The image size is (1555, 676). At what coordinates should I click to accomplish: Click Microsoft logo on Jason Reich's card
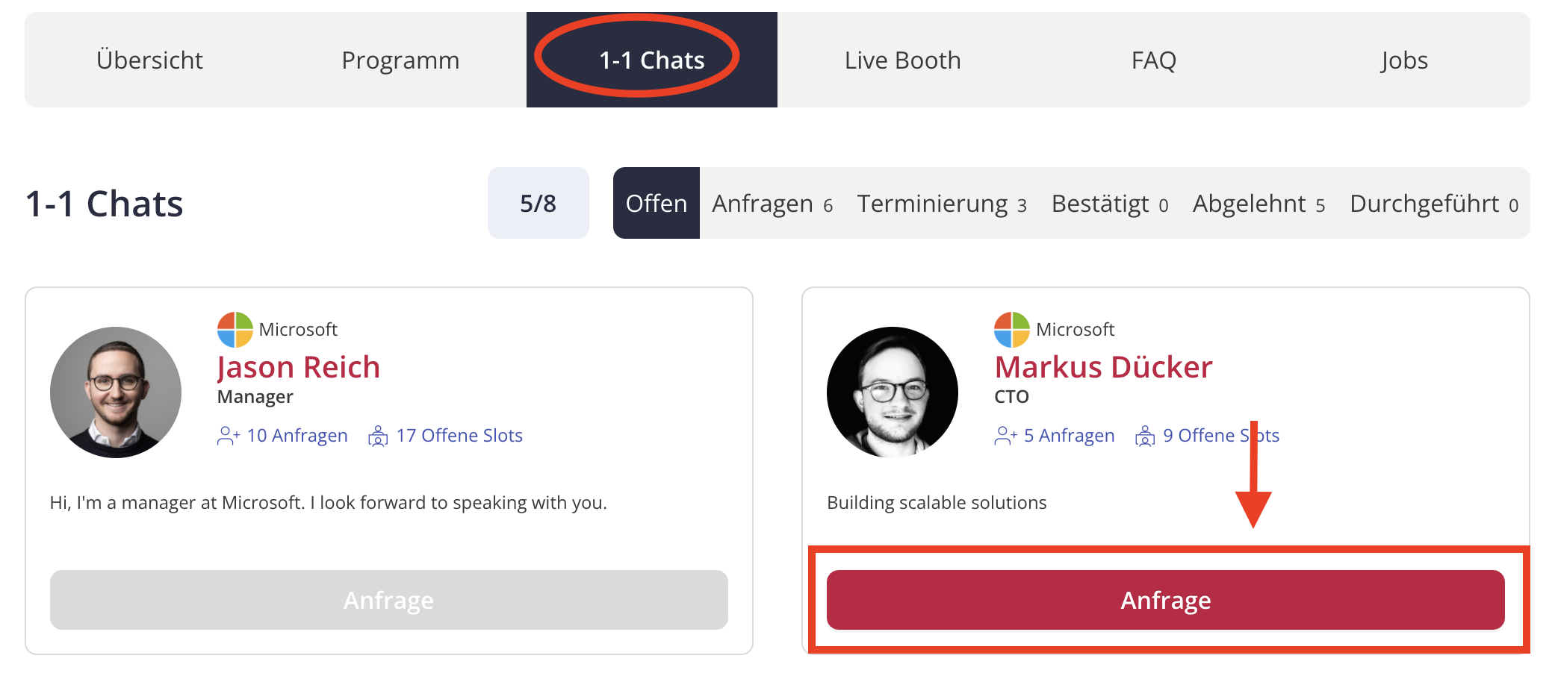[x=235, y=330]
